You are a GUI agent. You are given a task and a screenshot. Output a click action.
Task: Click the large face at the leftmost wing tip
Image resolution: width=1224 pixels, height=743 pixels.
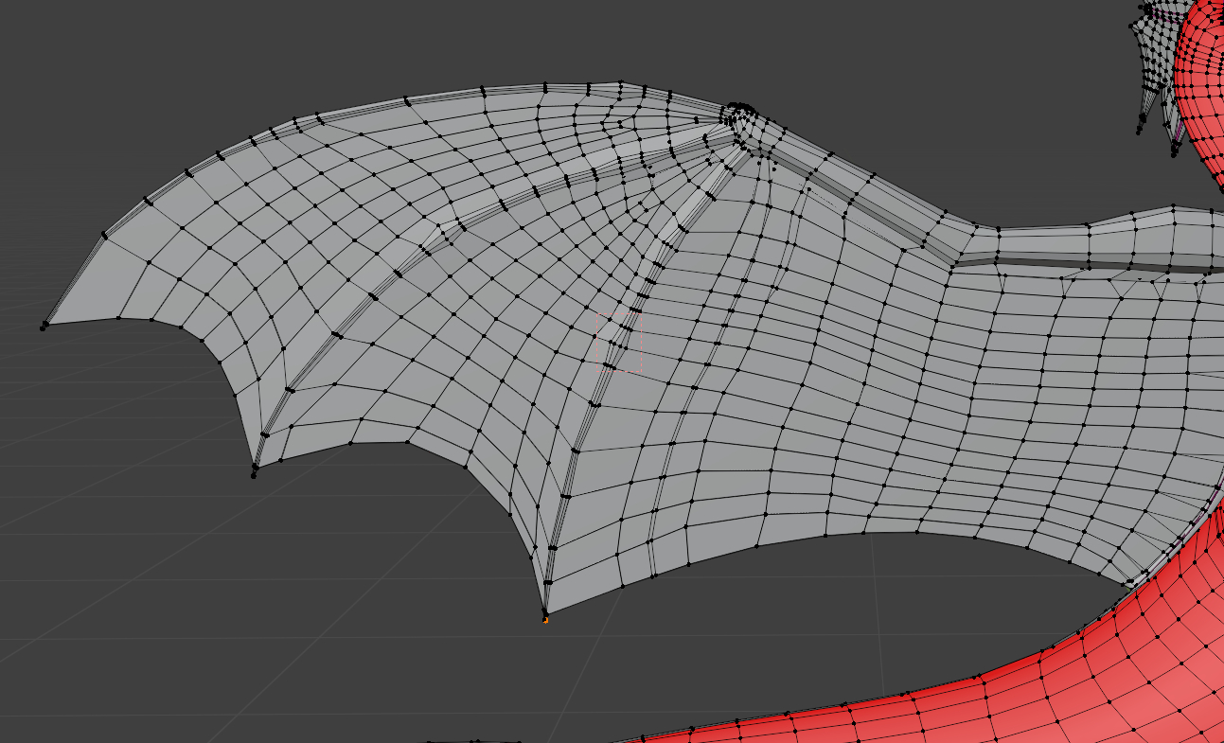(x=95, y=284)
